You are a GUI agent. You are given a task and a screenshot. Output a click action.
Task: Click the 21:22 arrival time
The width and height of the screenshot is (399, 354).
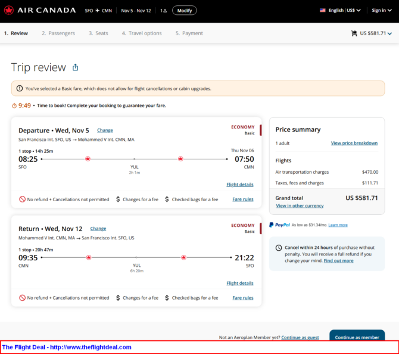pyautogui.click(x=244, y=258)
